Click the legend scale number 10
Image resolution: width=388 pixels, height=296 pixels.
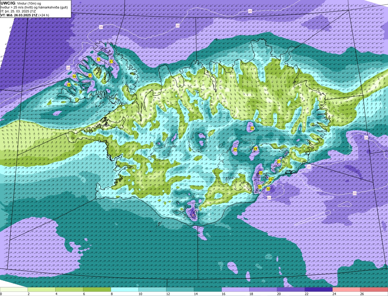tap(140, 294)
